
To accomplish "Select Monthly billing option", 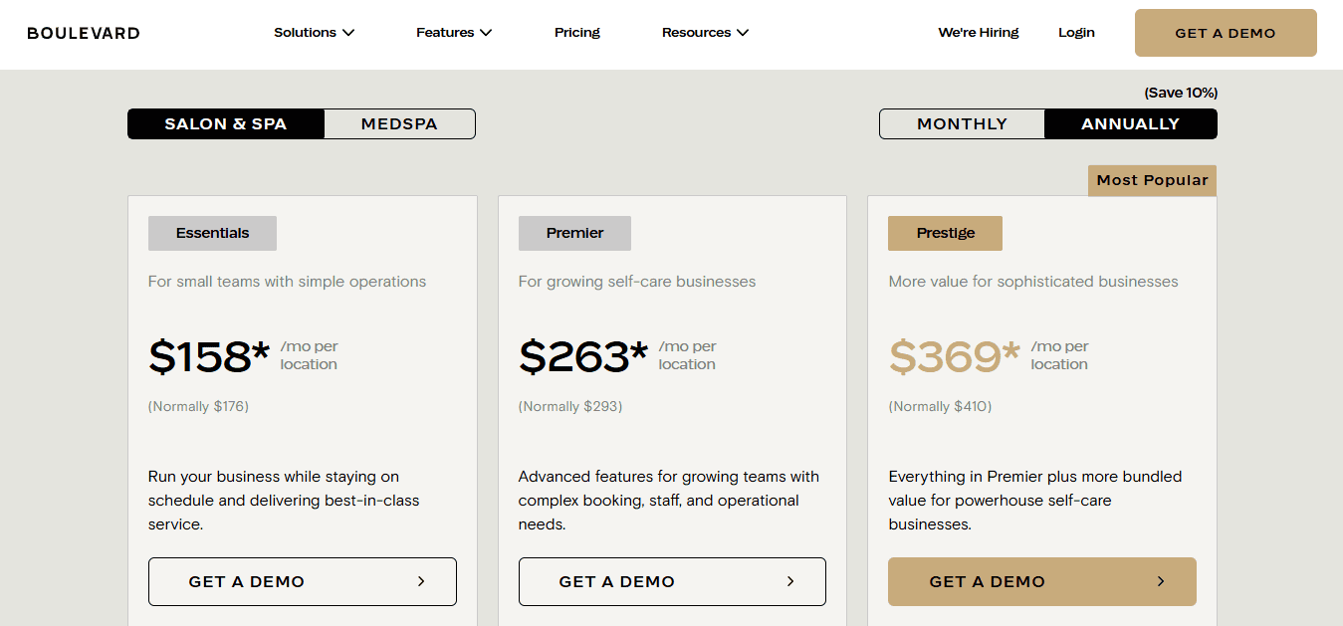I will [963, 124].
